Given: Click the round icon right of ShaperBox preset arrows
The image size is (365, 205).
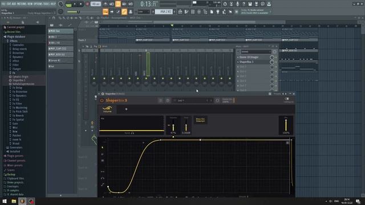Looking at the screenshot, I should [x=217, y=100].
